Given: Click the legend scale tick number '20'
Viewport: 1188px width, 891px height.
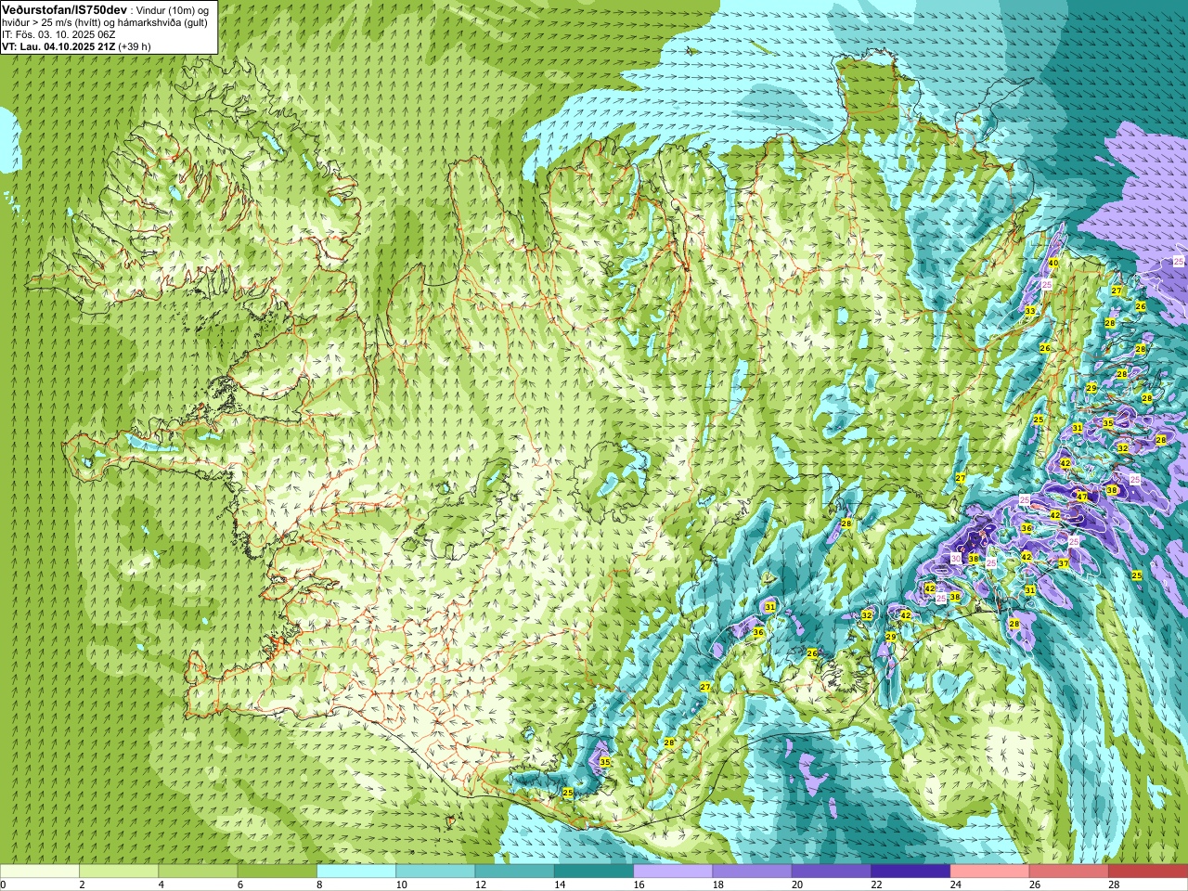Looking at the screenshot, I should click(x=798, y=885).
